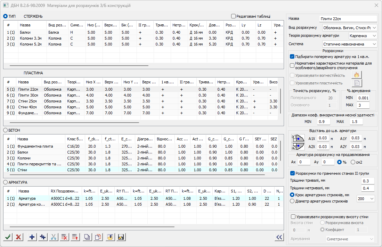Enable the 'Редаговані таблиці' checkbox
382x247 pixels.
point(233,16)
